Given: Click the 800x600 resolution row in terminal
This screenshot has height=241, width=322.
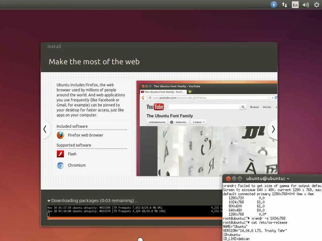Looking at the screenshot, I should pos(247,206).
